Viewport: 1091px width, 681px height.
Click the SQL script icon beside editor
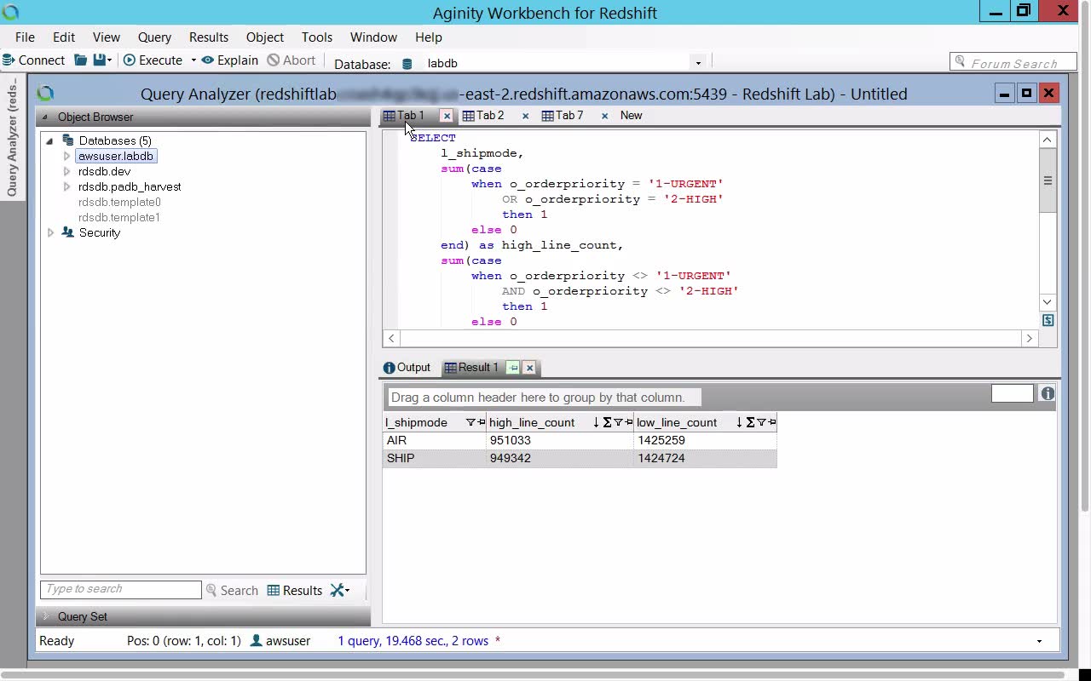point(1048,320)
